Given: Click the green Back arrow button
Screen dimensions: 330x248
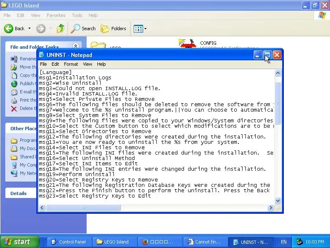Looking at the screenshot, I should coord(9,29).
